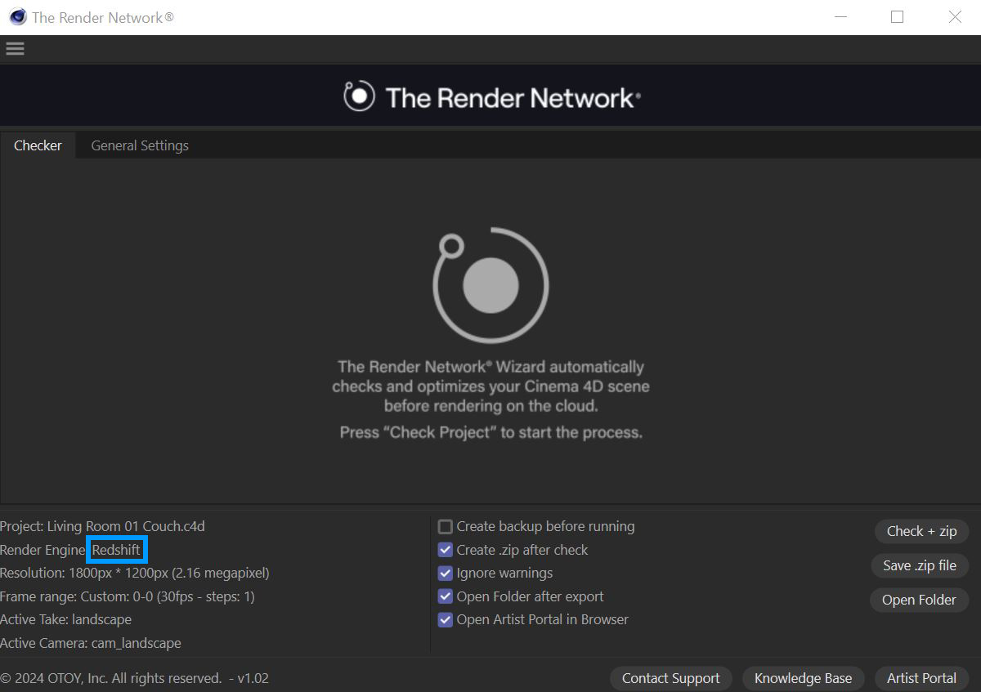Launch the Artist Portal button
Image resolution: width=981 pixels, height=692 pixels.
[x=921, y=678]
